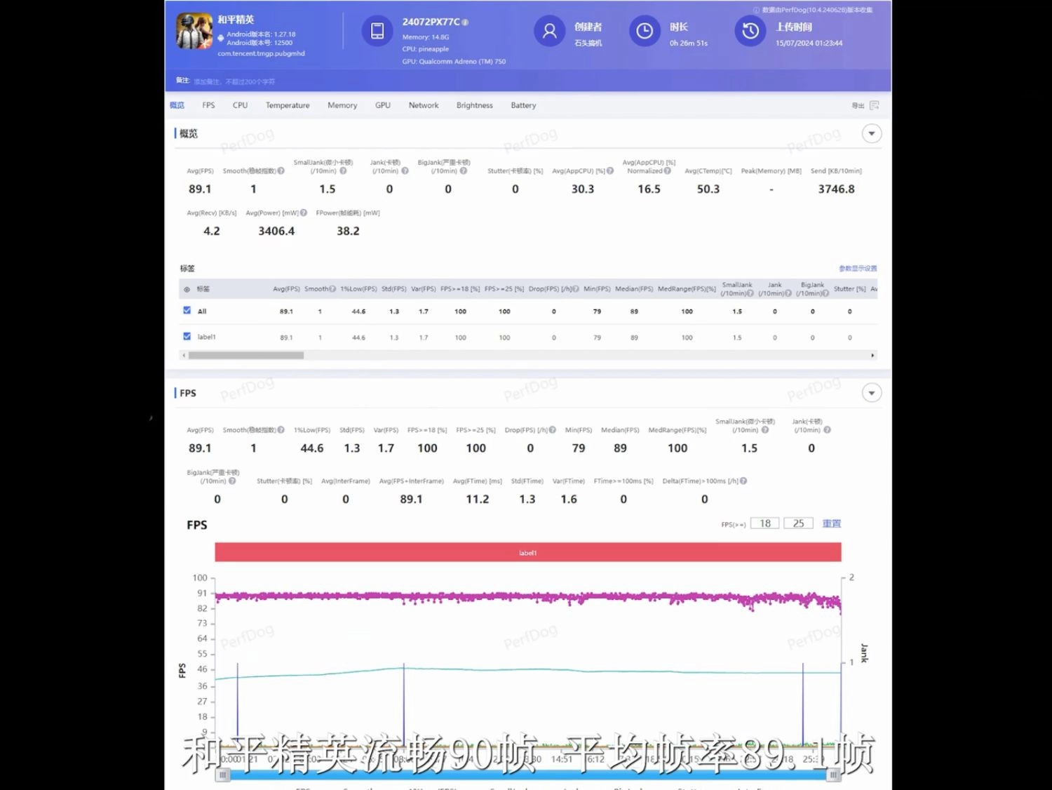Click help icon beside Jank in FPS section
The width and height of the screenshot is (1052, 790).
click(827, 430)
